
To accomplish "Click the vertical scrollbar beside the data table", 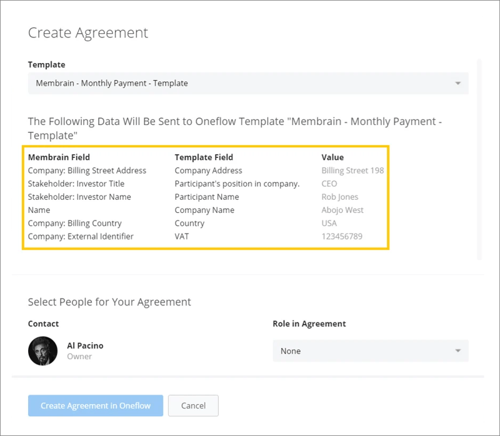I will (x=479, y=159).
